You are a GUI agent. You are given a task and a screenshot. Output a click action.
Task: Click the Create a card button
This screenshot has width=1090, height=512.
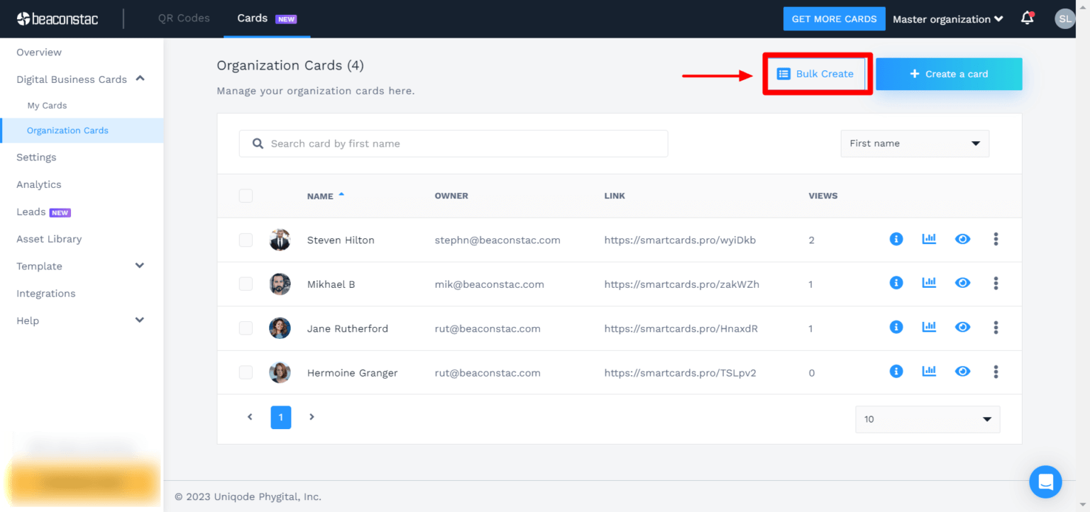tap(949, 74)
